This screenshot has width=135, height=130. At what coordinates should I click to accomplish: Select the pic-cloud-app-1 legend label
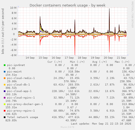pos(19,91)
